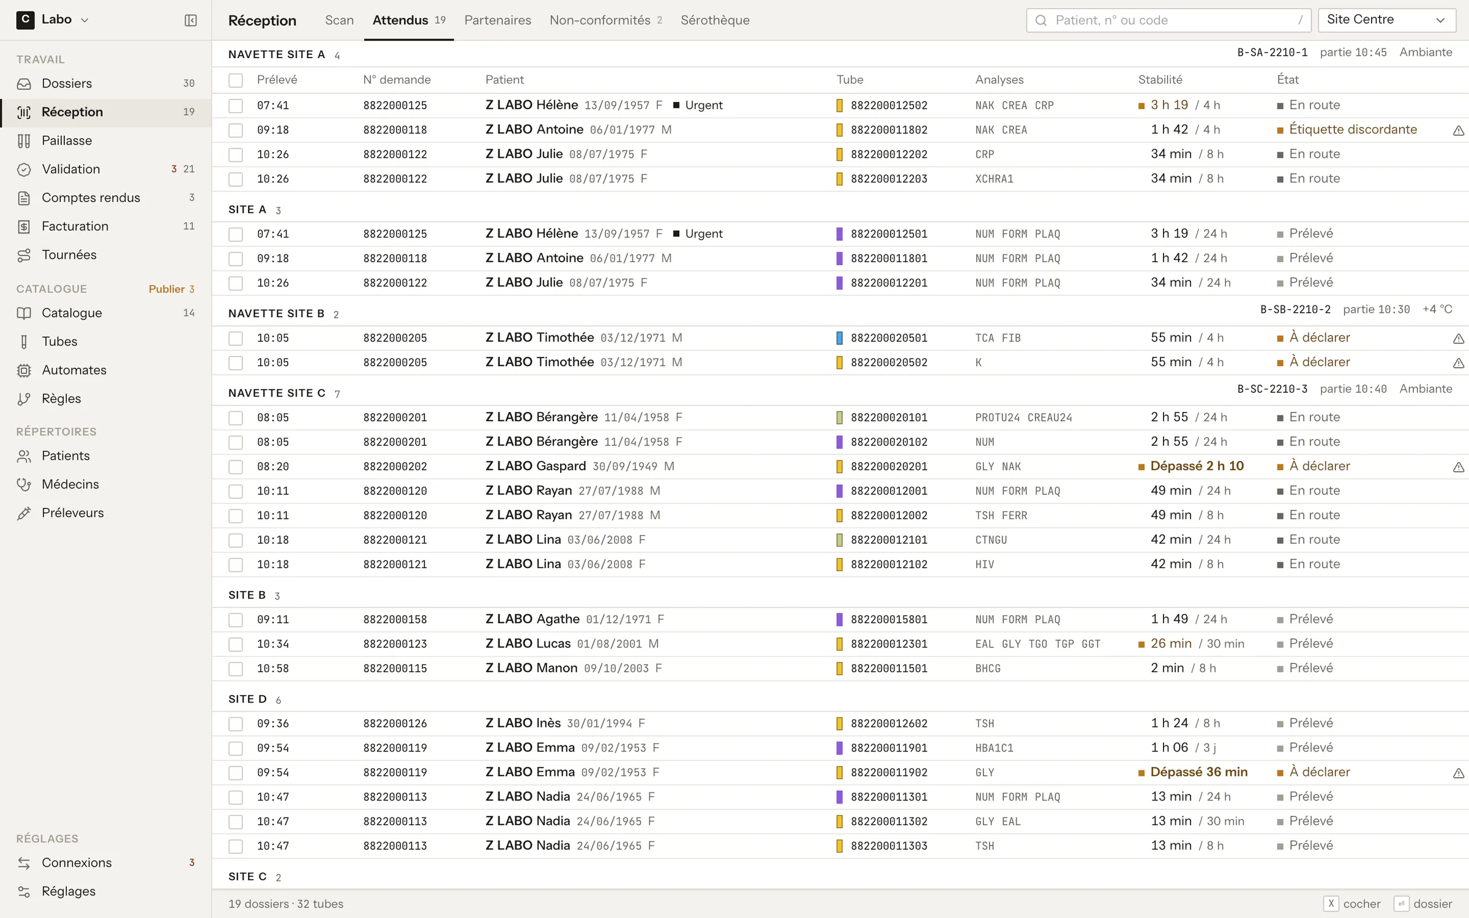Viewport: 1469px width, 918px height.
Task: Collapse the NAVETTE SITE C group
Action: click(277, 393)
